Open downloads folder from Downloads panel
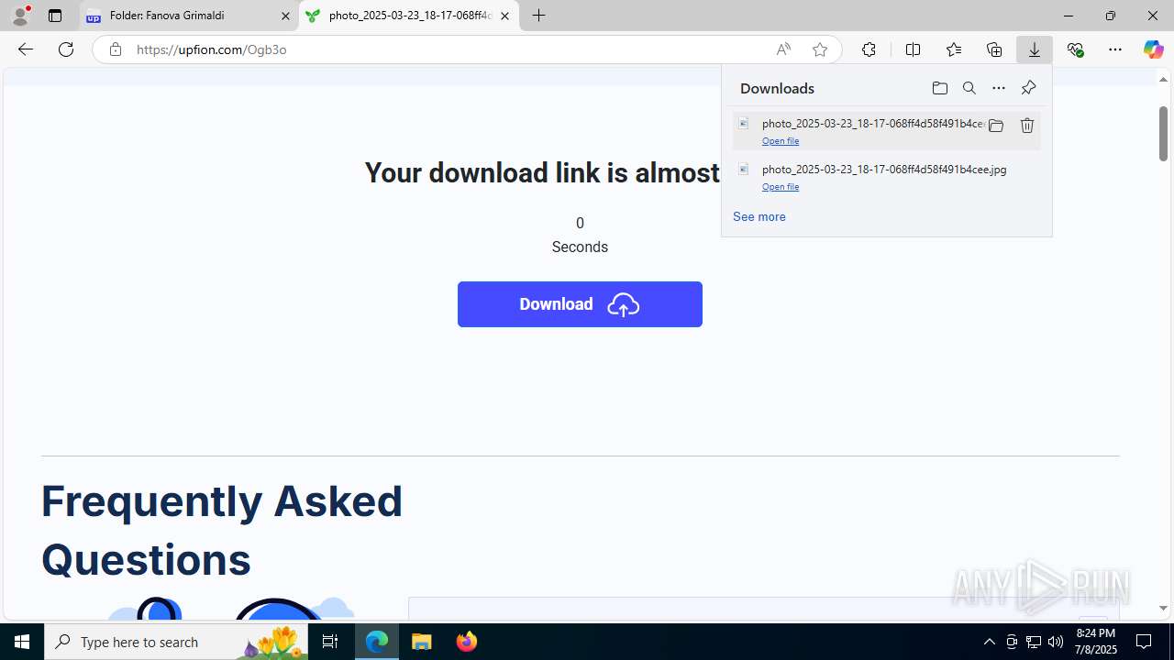Image resolution: width=1174 pixels, height=660 pixels. pyautogui.click(x=940, y=88)
